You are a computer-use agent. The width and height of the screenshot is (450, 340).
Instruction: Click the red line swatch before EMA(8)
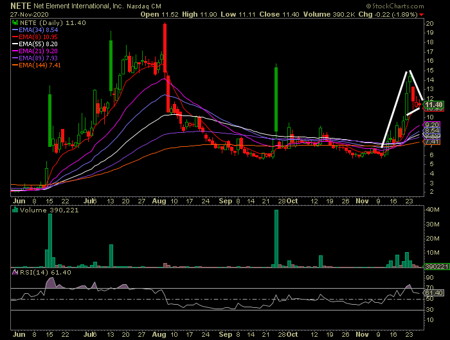pyautogui.click(x=15, y=37)
